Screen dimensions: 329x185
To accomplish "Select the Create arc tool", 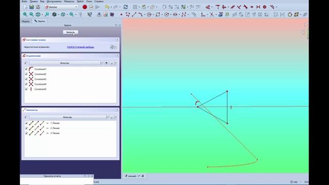I will (x=140, y=14).
